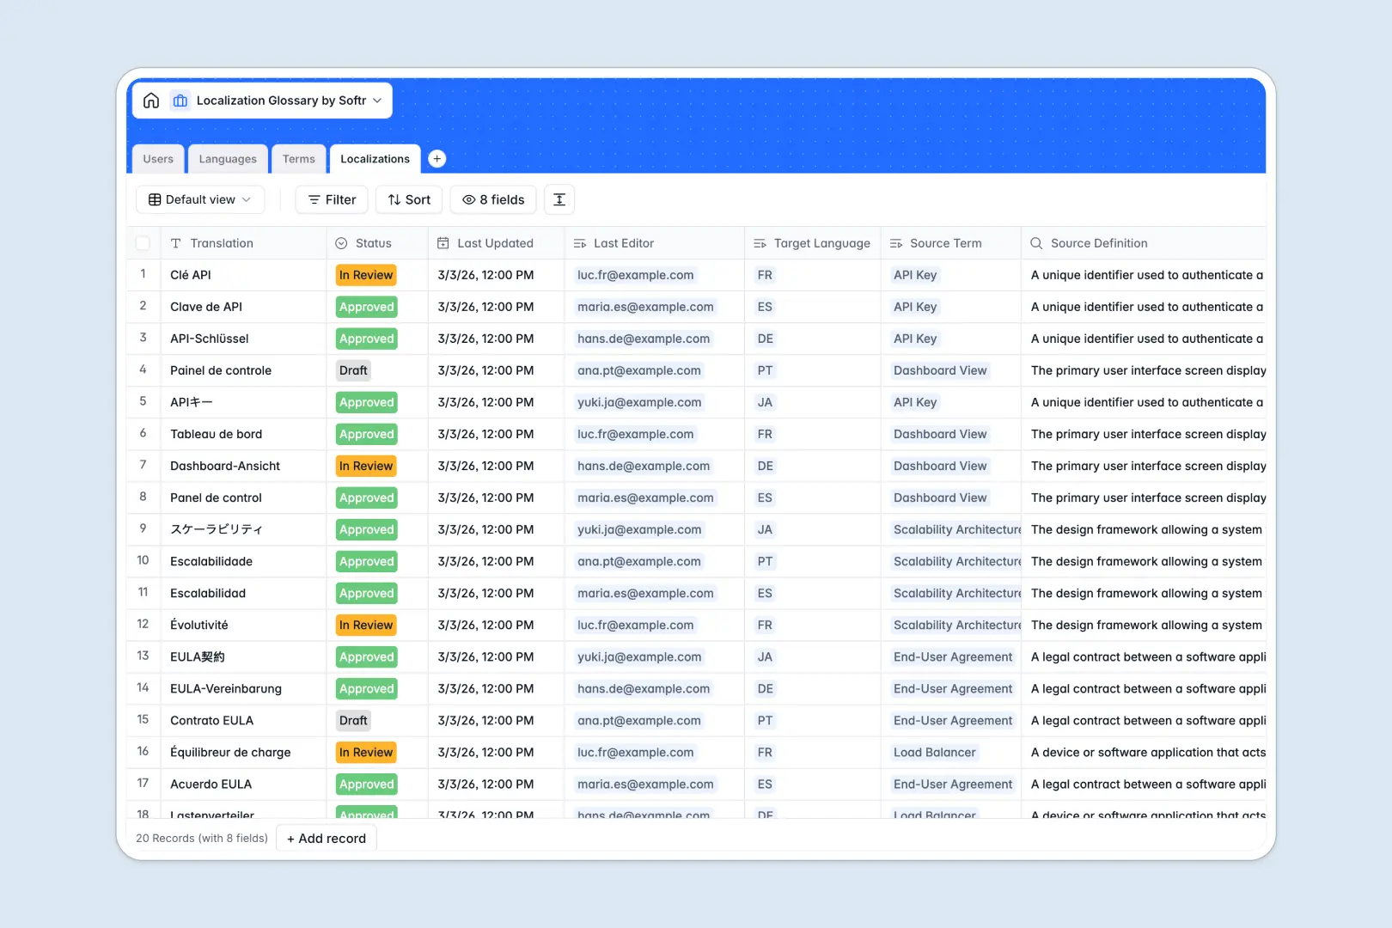Toggle the select-all checkbox in the header row
Image resolution: width=1392 pixels, height=928 pixels.
(143, 243)
